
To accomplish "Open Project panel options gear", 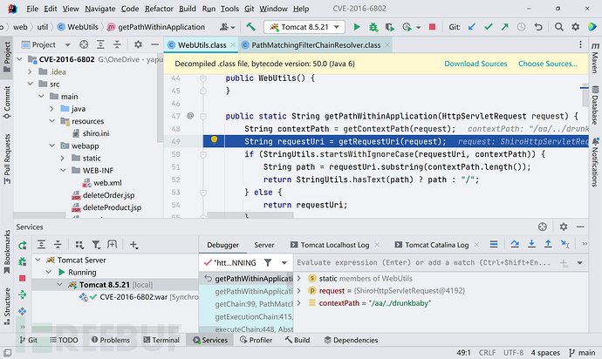I will tap(138, 45).
